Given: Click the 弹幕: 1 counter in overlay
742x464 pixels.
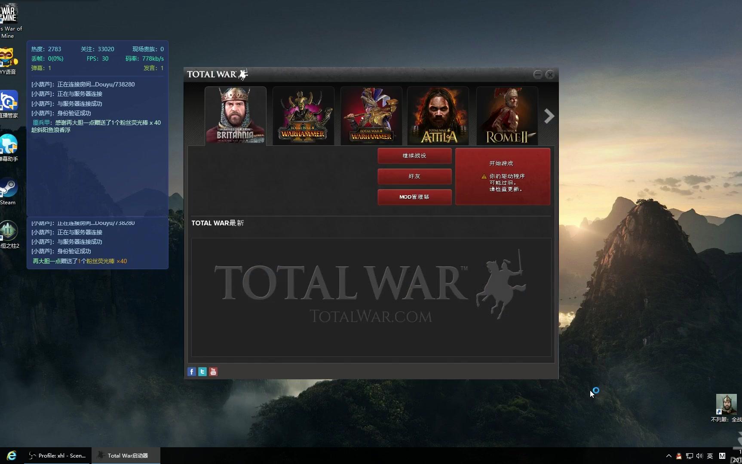Looking at the screenshot, I should (41, 68).
